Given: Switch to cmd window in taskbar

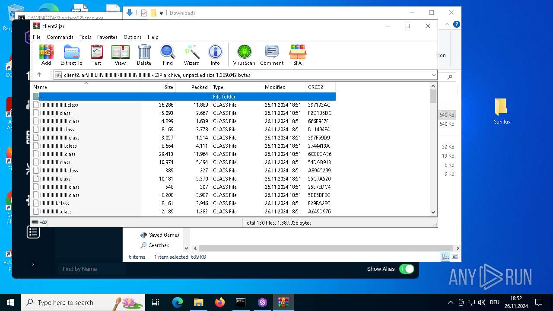Looking at the screenshot, I should coord(241,302).
